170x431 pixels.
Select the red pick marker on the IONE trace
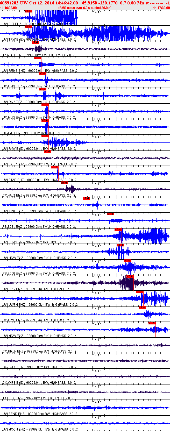click(x=86, y=198)
